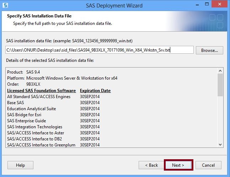Select the 'Order: 9B3XLX' line
Viewport: 230px width, 177px height.
[23, 84]
